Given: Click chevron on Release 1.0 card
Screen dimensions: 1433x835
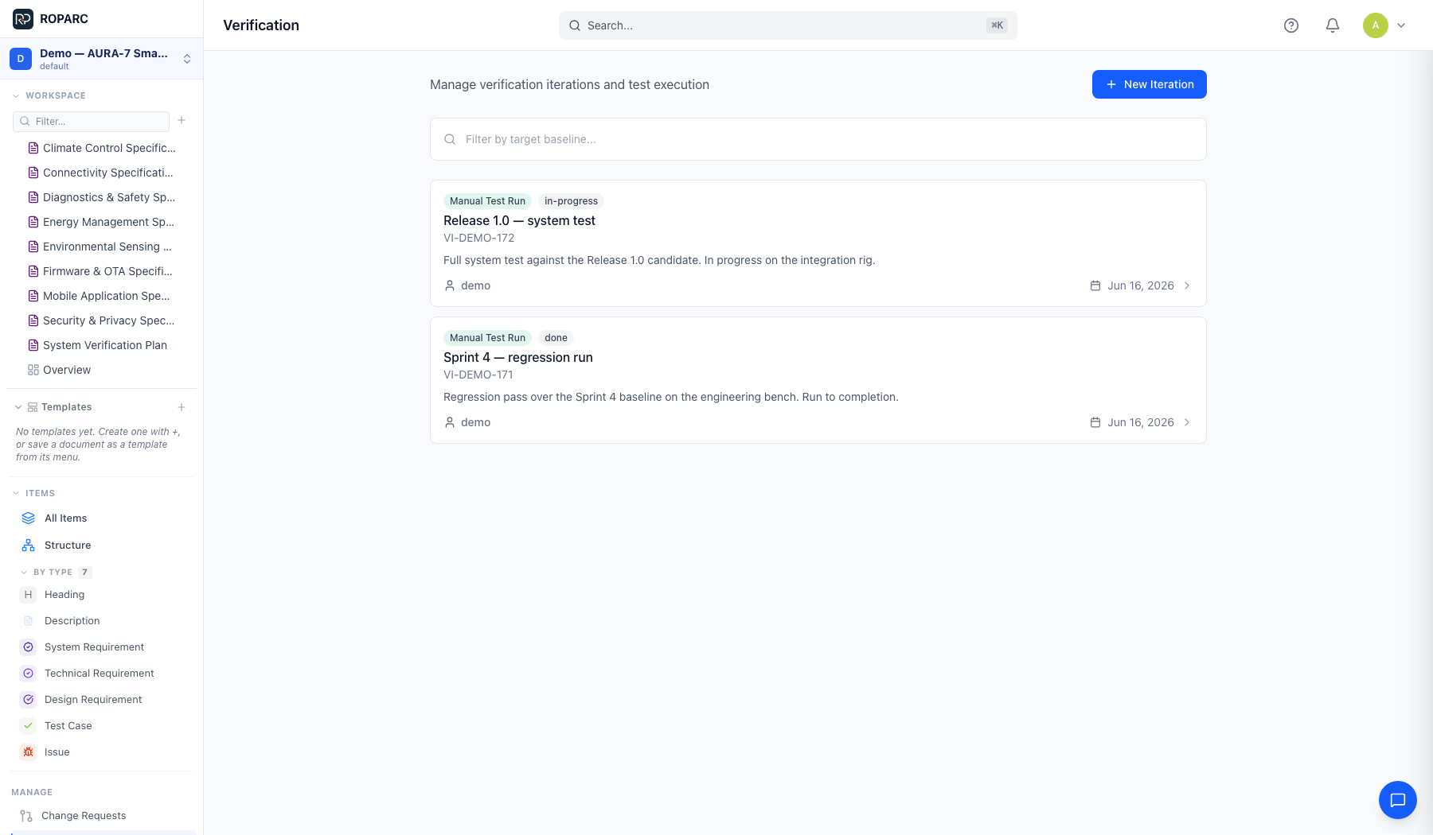Looking at the screenshot, I should (1187, 285).
